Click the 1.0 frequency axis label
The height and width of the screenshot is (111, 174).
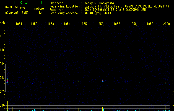point(2,50)
